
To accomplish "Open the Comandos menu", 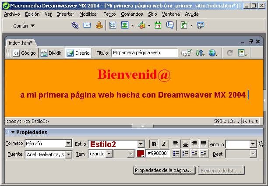I will point(132,14).
